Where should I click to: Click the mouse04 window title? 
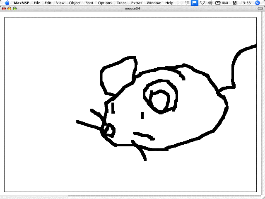(132, 8)
